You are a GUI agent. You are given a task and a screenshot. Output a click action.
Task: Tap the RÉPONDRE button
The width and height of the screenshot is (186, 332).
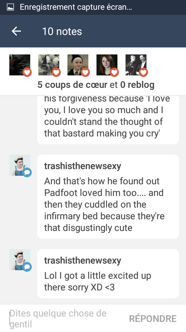(153, 319)
